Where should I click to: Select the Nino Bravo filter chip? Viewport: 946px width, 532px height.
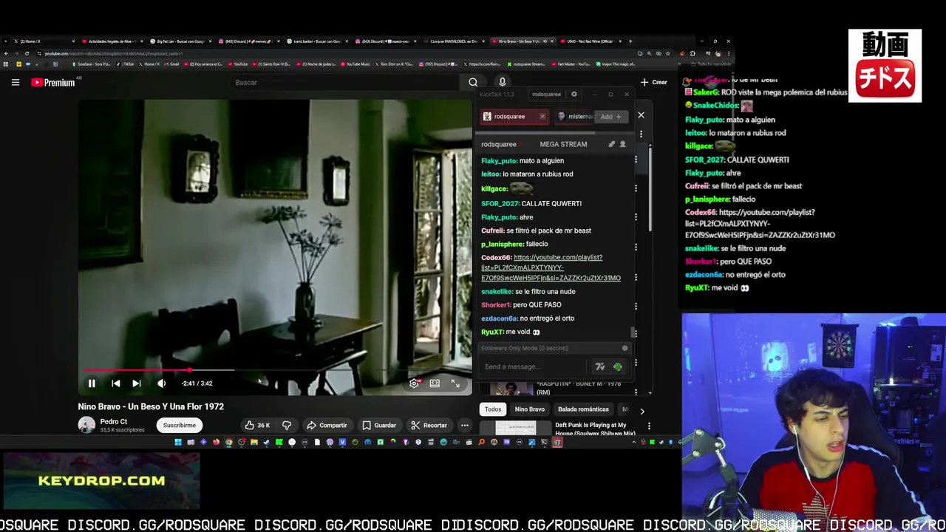(x=529, y=409)
